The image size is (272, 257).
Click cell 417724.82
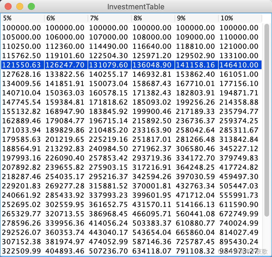pos(240,167)
